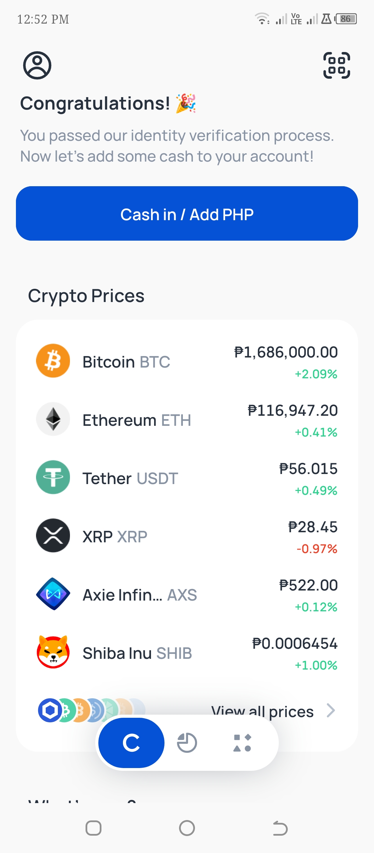This screenshot has height=853, width=374.
Task: Open the shapes explore tab
Action: (242, 743)
